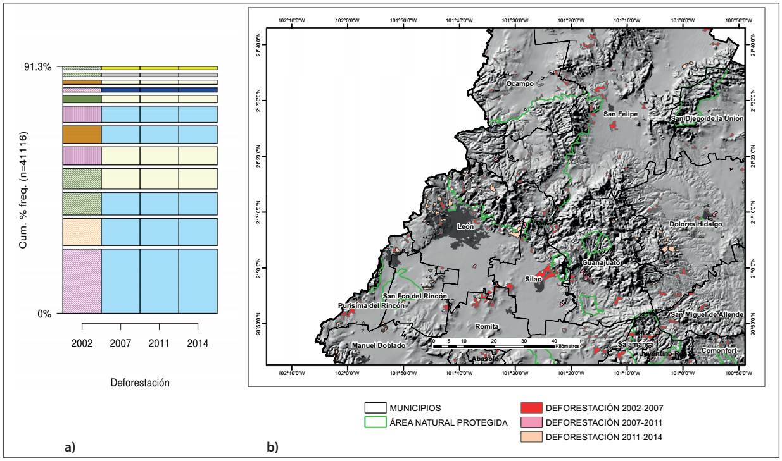Viewport: 782px width, 461px height.
Task: Click the large purple hatched bottom 2002 bar
Action: click(x=82, y=281)
